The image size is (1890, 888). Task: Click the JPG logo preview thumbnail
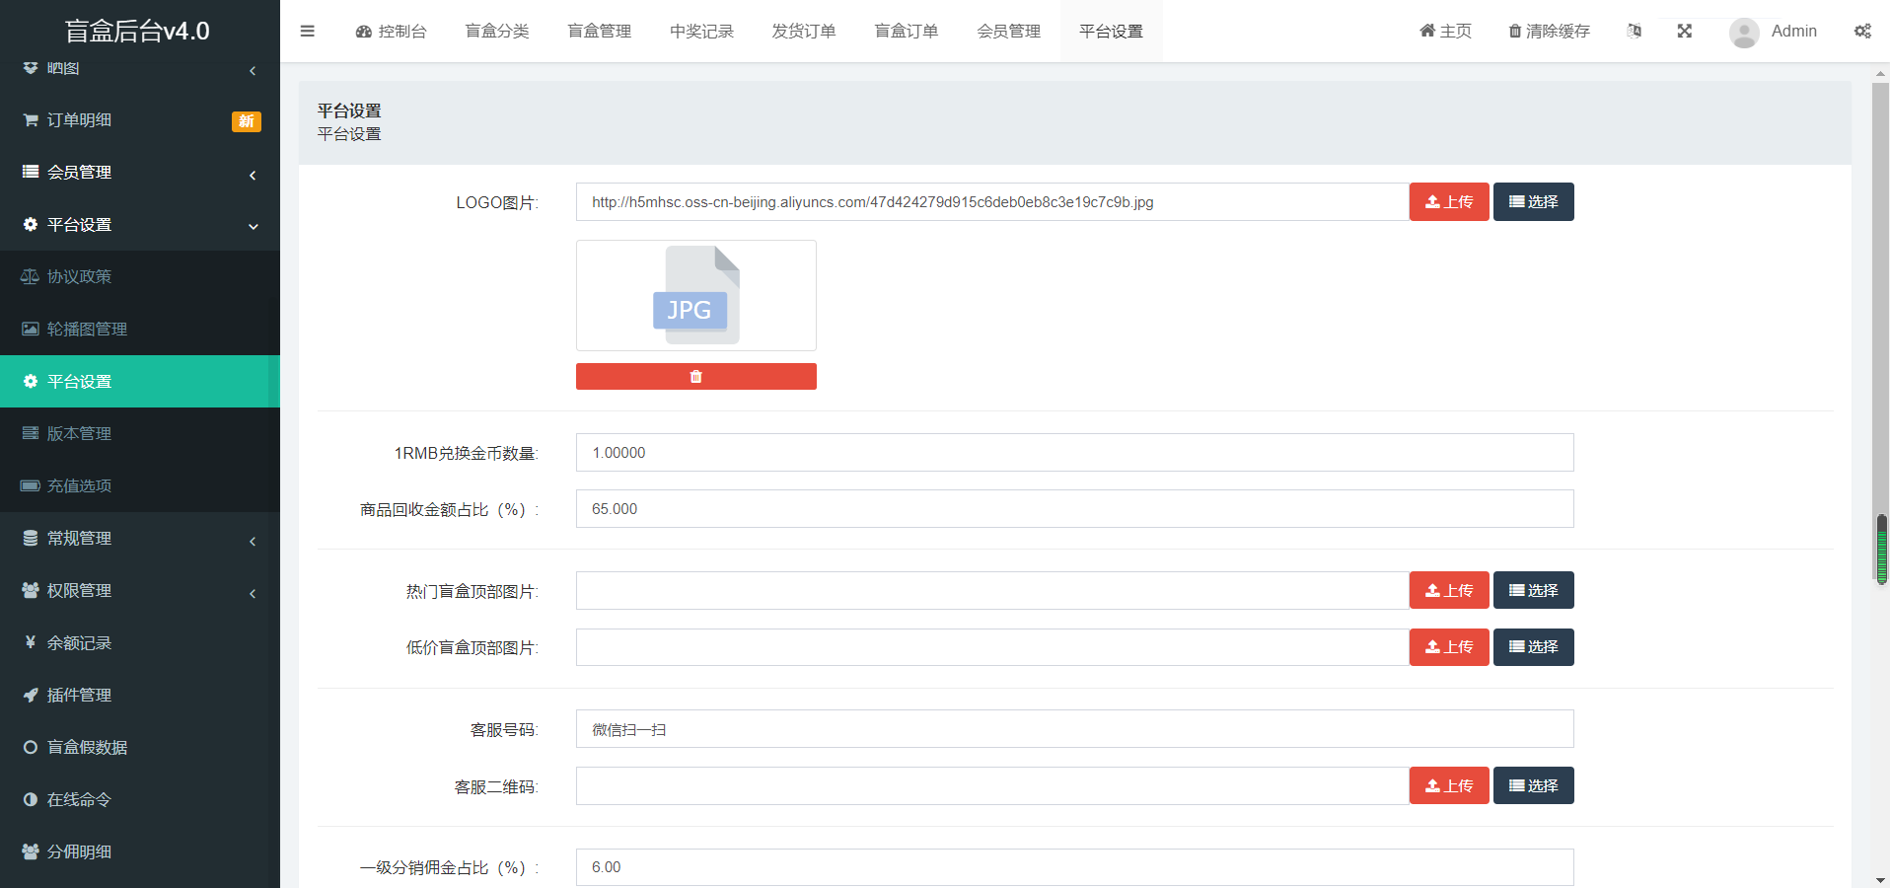[695, 296]
